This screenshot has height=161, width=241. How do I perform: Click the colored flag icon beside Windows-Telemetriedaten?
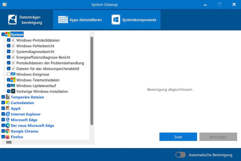tap(13, 80)
